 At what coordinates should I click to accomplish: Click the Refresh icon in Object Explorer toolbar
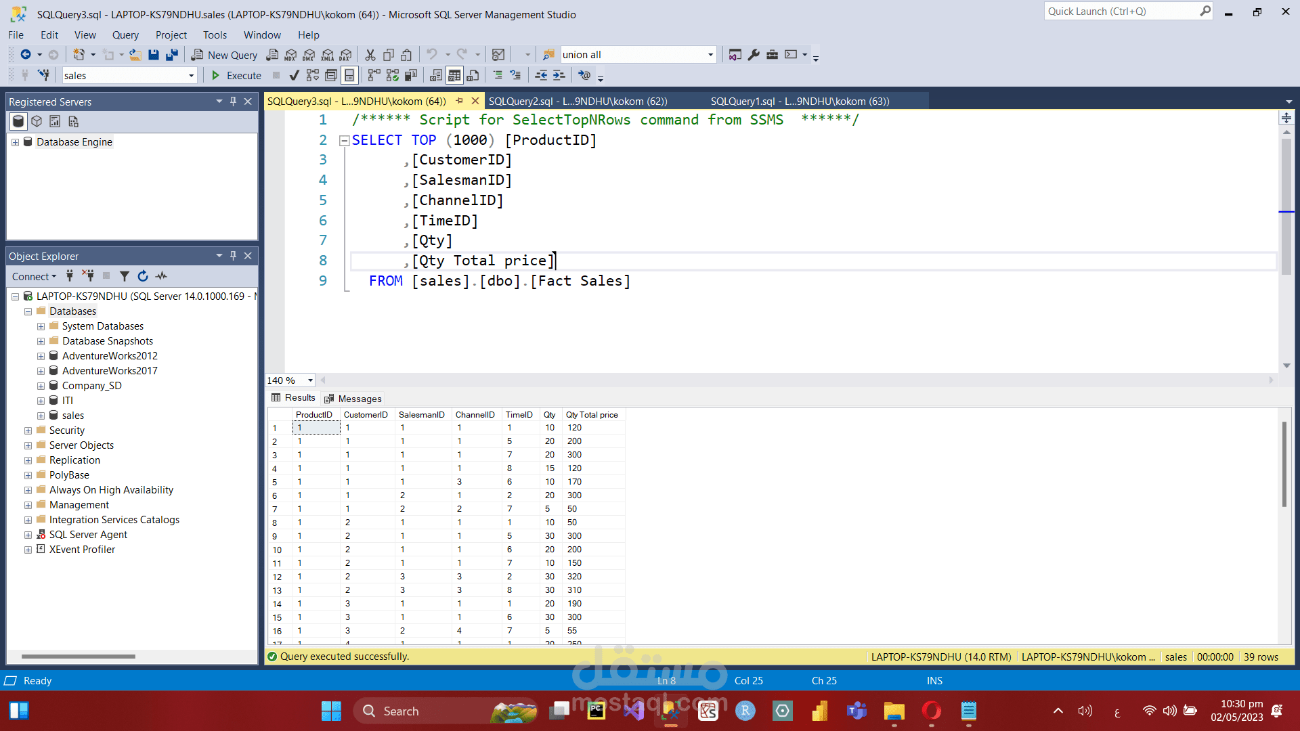142,276
